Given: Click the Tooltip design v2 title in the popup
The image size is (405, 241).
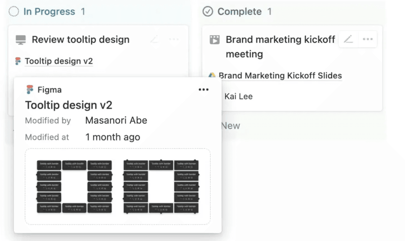Looking at the screenshot, I should click(69, 105).
